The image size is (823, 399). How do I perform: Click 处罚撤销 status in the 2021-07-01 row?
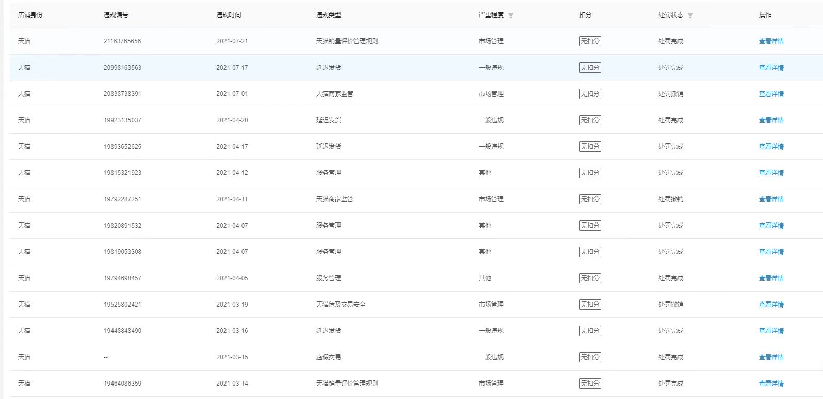[x=671, y=94]
